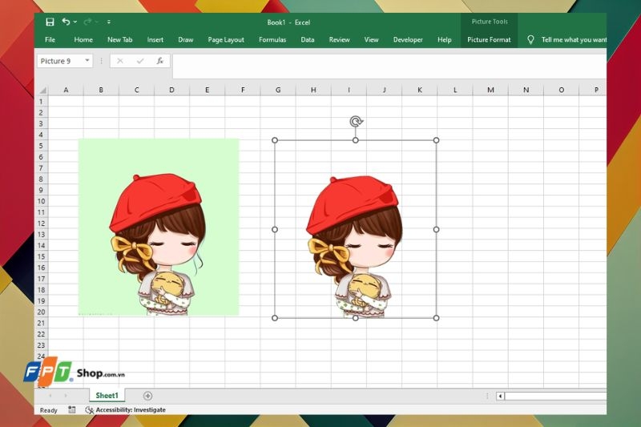Screen dimensions: 641x427
Task: Click the Redo arrow icon
Action: pos(87,22)
